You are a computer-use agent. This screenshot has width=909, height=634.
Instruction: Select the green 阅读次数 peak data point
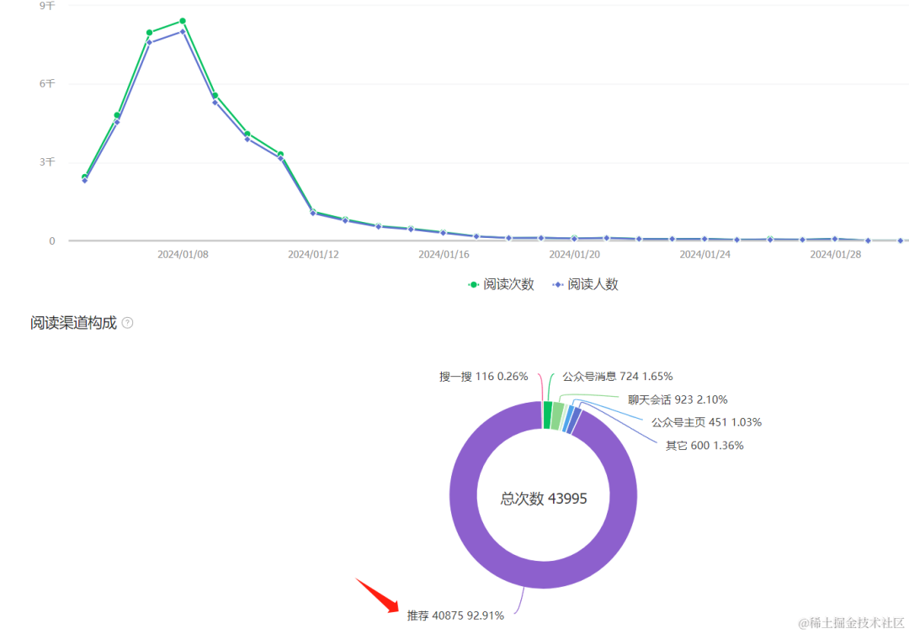coord(183,21)
